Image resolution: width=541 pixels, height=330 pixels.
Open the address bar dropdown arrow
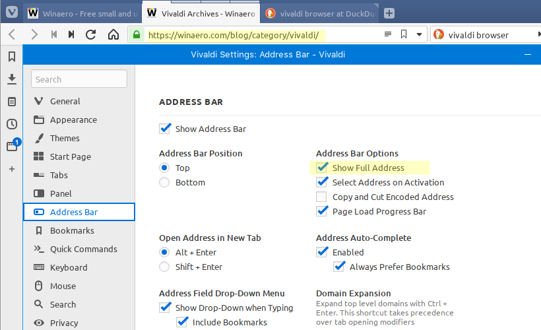pyautogui.click(x=419, y=34)
